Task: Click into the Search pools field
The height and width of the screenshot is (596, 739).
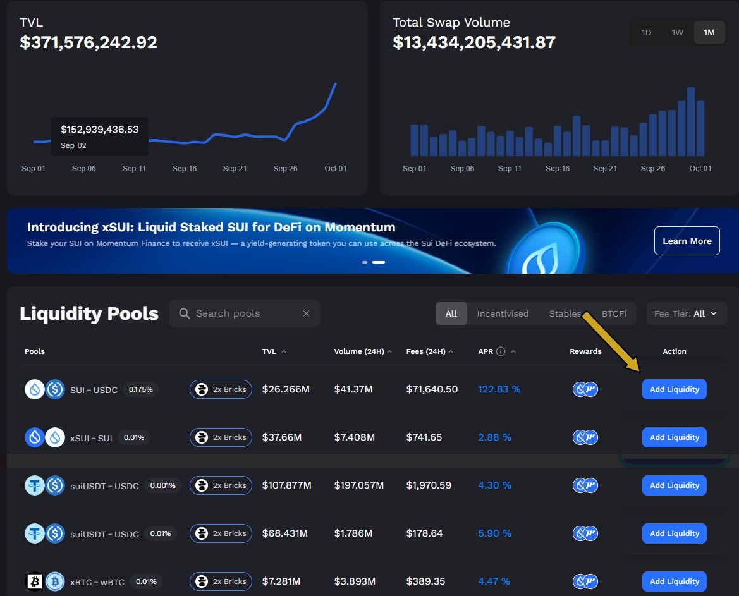Action: pyautogui.click(x=244, y=313)
